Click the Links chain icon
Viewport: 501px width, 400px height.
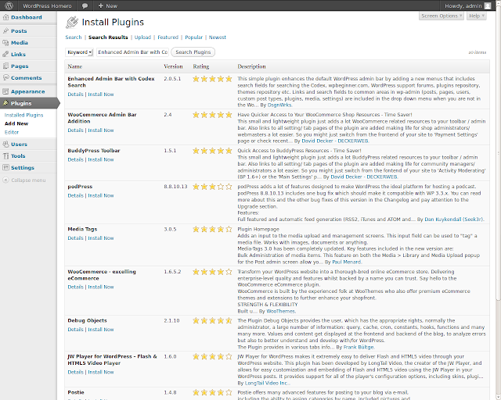click(5, 54)
